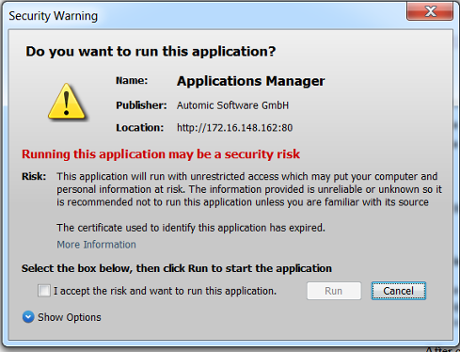Click the red security risk warning text
This screenshot has width=460, height=352.
pos(161,154)
